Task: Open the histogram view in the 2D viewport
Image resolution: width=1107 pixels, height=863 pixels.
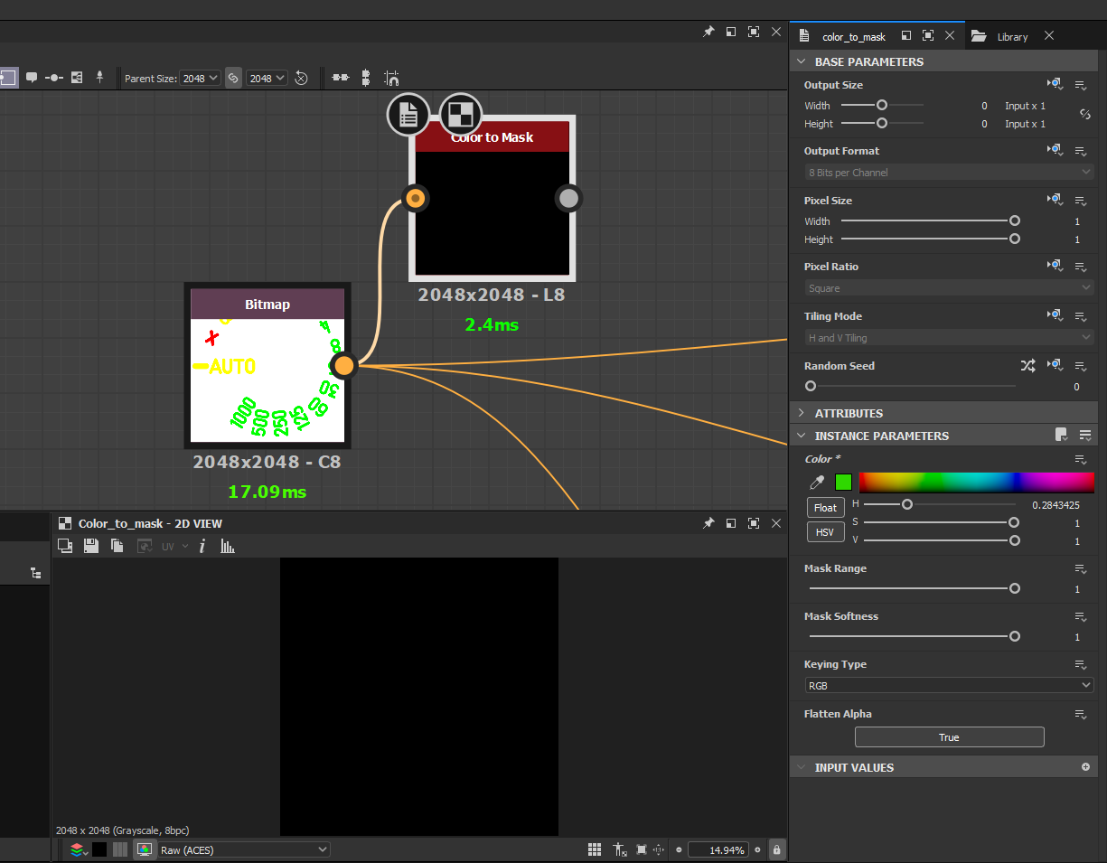Action: click(x=226, y=545)
